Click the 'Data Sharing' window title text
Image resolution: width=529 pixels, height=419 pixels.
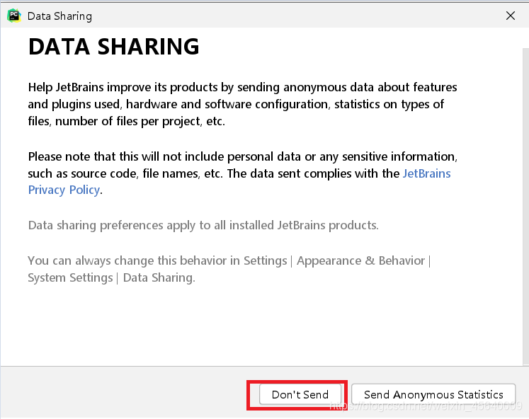[x=59, y=16]
